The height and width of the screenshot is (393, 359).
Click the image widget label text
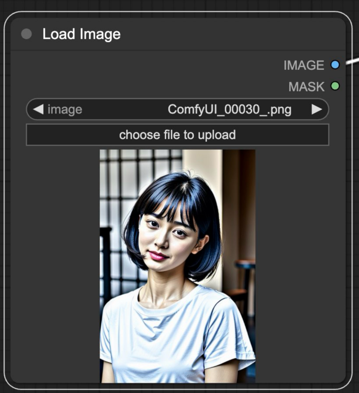coord(65,110)
